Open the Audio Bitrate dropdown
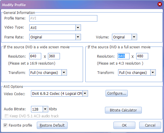The image size is (164, 133). [45, 109]
